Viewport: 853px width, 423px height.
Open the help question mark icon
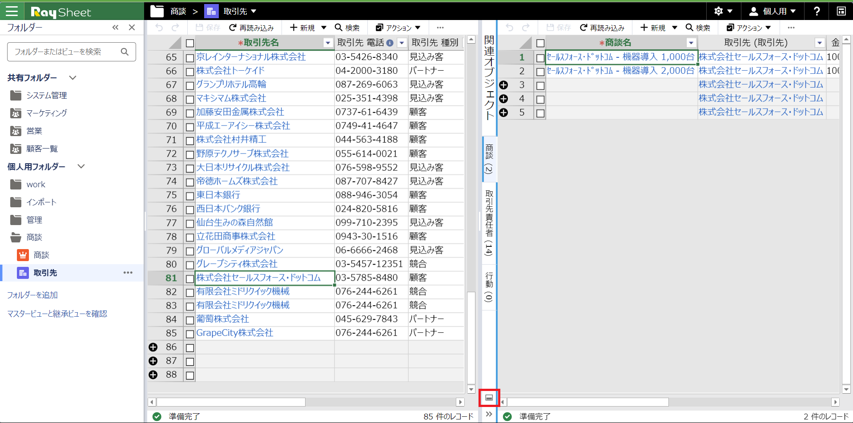point(817,11)
